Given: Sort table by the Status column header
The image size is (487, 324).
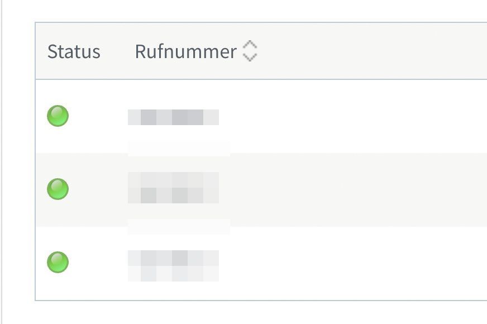Looking at the screenshot, I should coord(74,51).
